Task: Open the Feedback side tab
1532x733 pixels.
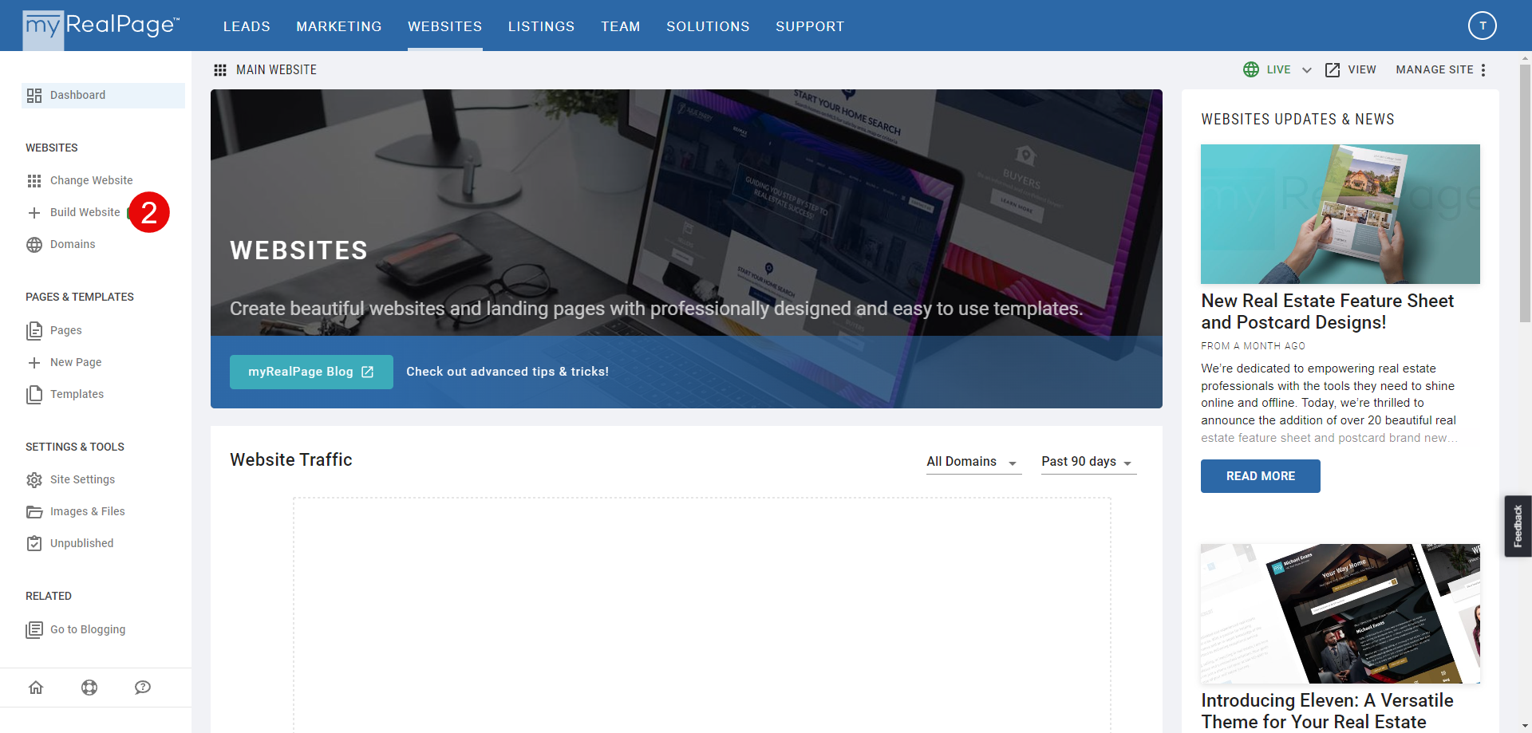Action: (1518, 526)
